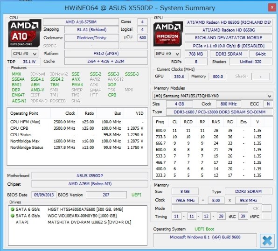Click the memory clock 798.6 MHz field
The height and width of the screenshot is (251, 278).
coord(185,201)
